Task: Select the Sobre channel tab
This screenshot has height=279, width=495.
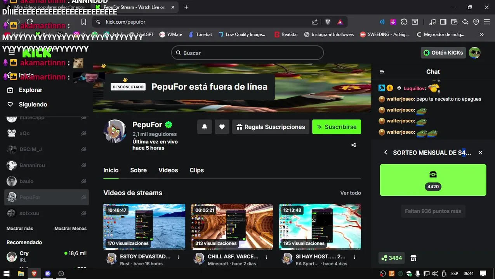Action: point(139,170)
